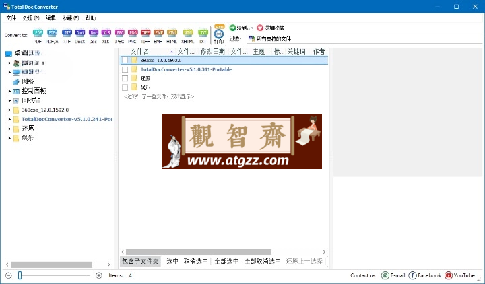485x284 pixels.
Task: Sort by 修改日期 column header
Action: [x=212, y=52]
